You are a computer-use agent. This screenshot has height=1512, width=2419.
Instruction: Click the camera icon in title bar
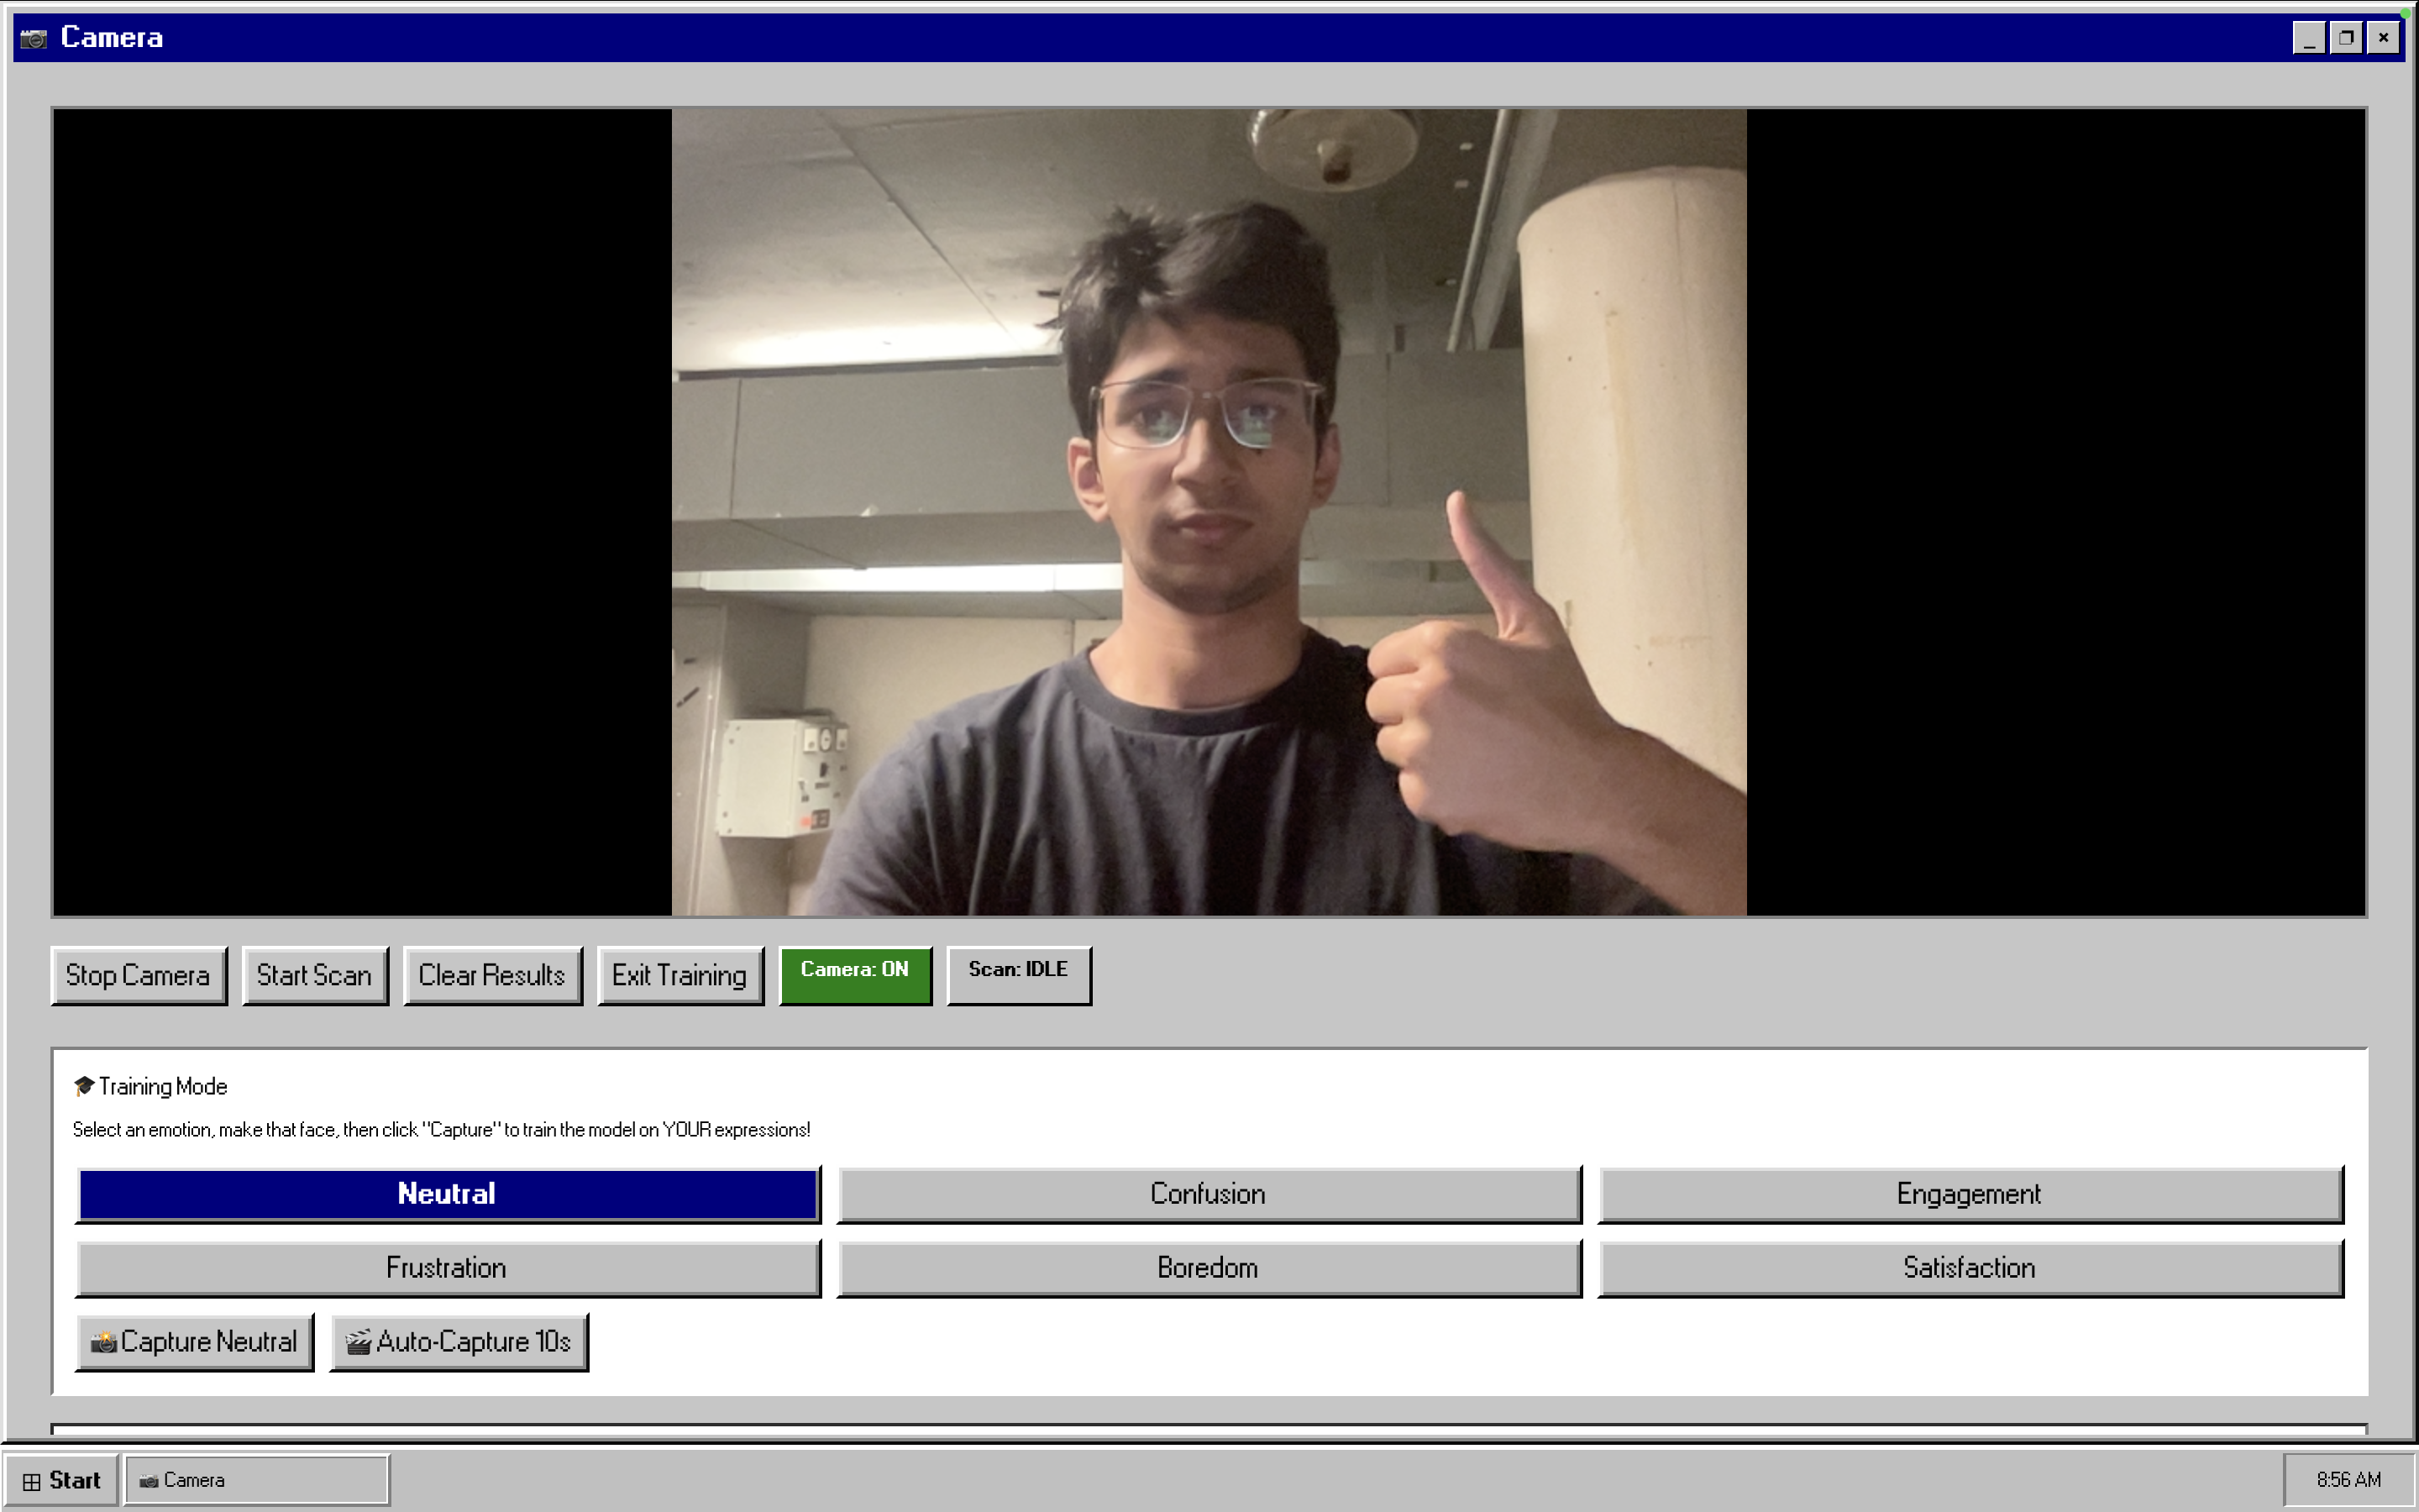click(x=34, y=38)
